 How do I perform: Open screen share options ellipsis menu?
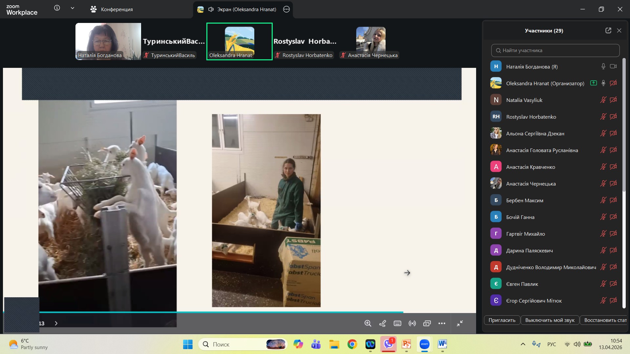coord(286,10)
